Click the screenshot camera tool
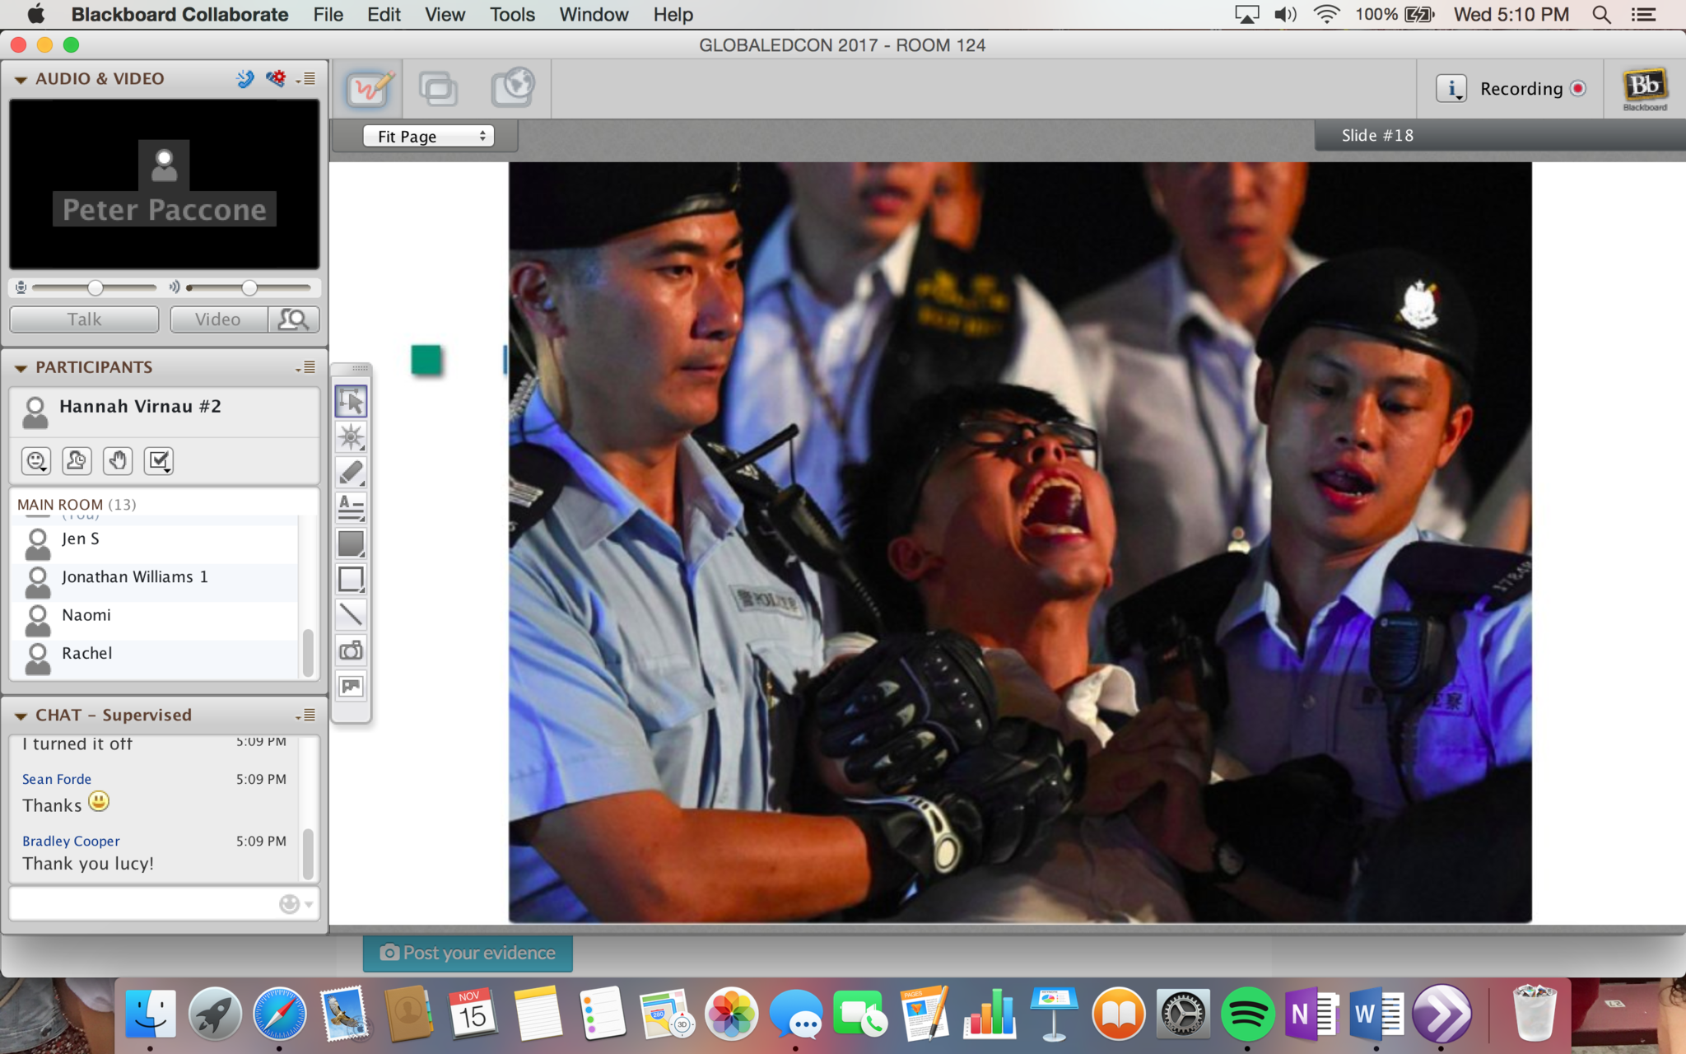This screenshot has height=1054, width=1686. point(352,651)
